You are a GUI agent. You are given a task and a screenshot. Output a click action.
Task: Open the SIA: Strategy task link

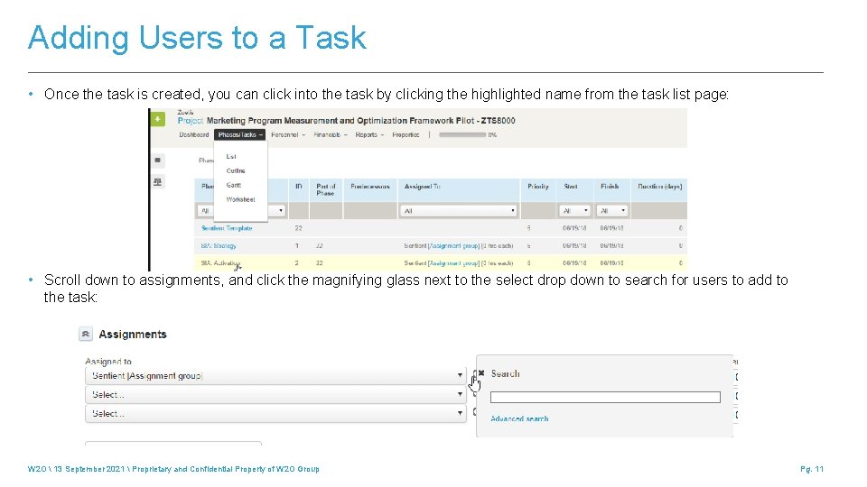219,245
